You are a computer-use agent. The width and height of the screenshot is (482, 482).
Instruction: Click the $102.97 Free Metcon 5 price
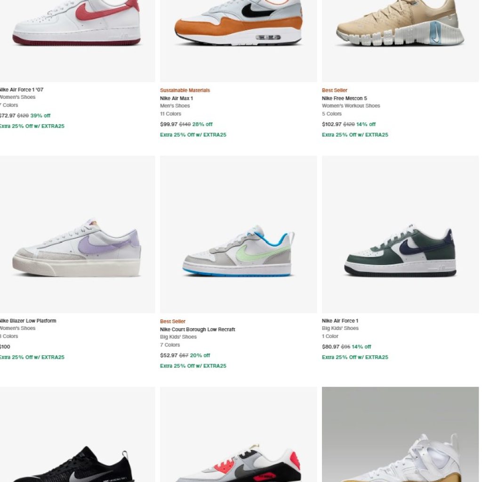(x=332, y=124)
